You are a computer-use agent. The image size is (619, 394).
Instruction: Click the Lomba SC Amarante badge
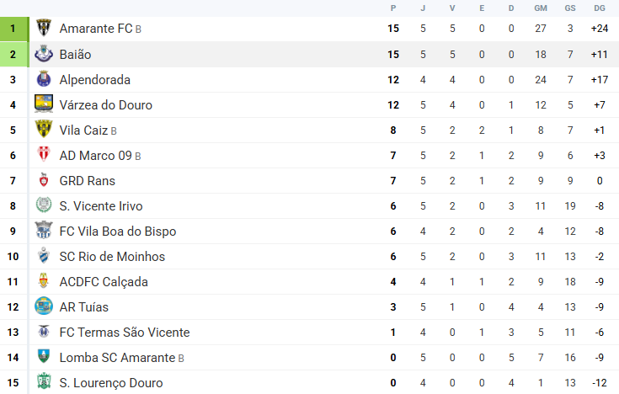[x=44, y=357]
